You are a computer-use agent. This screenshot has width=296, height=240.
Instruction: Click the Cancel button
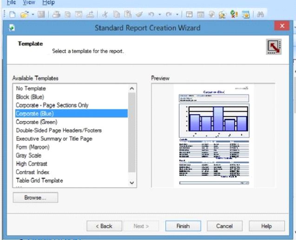(224, 226)
